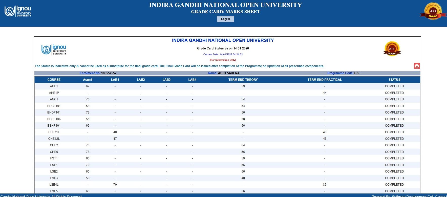This screenshot has width=447, height=197.
Task: Select the BEGF101 course cell
Action: point(54,106)
